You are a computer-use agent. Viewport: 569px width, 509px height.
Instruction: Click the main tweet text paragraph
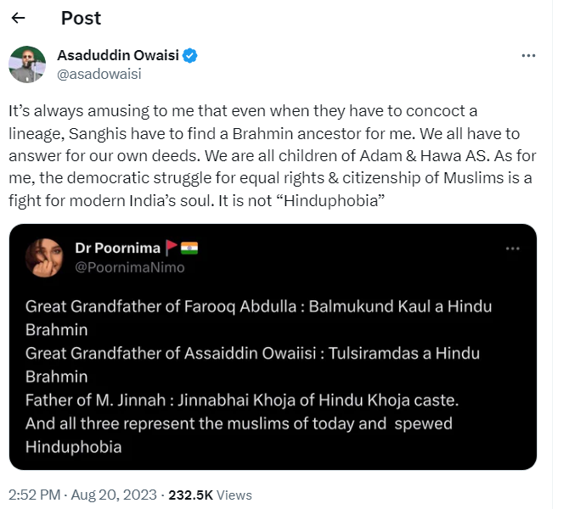270,151
